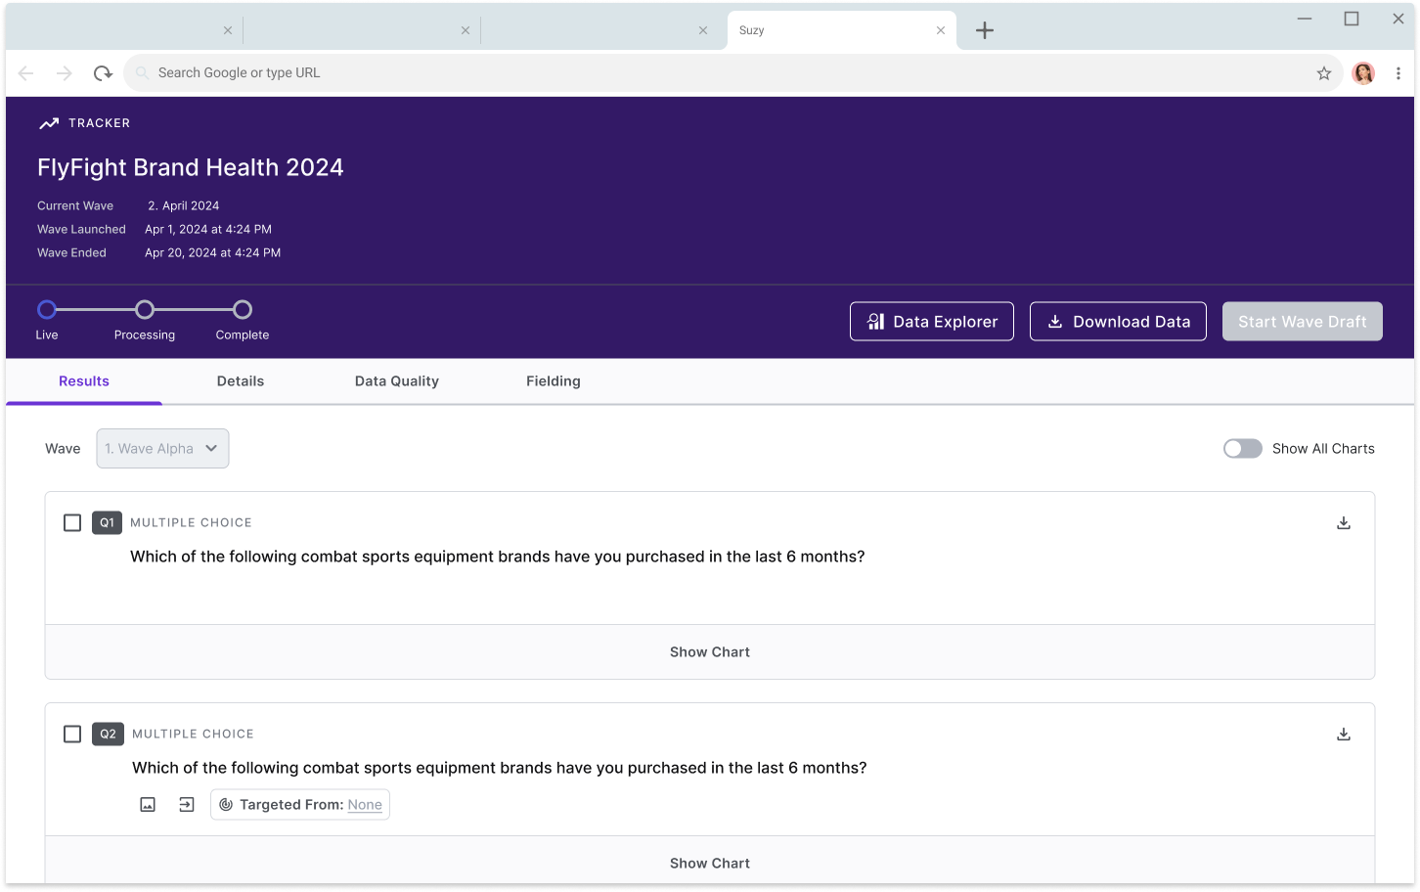Expand Show Chart for Q1
This screenshot has height=892, width=1420.
[710, 652]
